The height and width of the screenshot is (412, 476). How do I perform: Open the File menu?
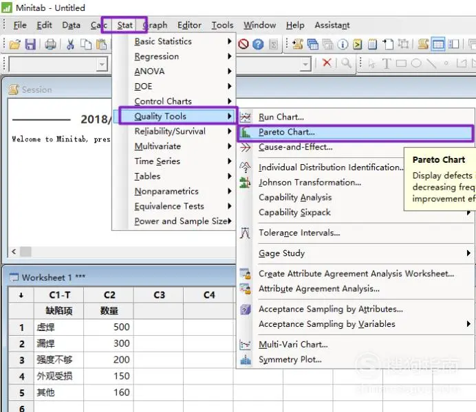[20, 25]
